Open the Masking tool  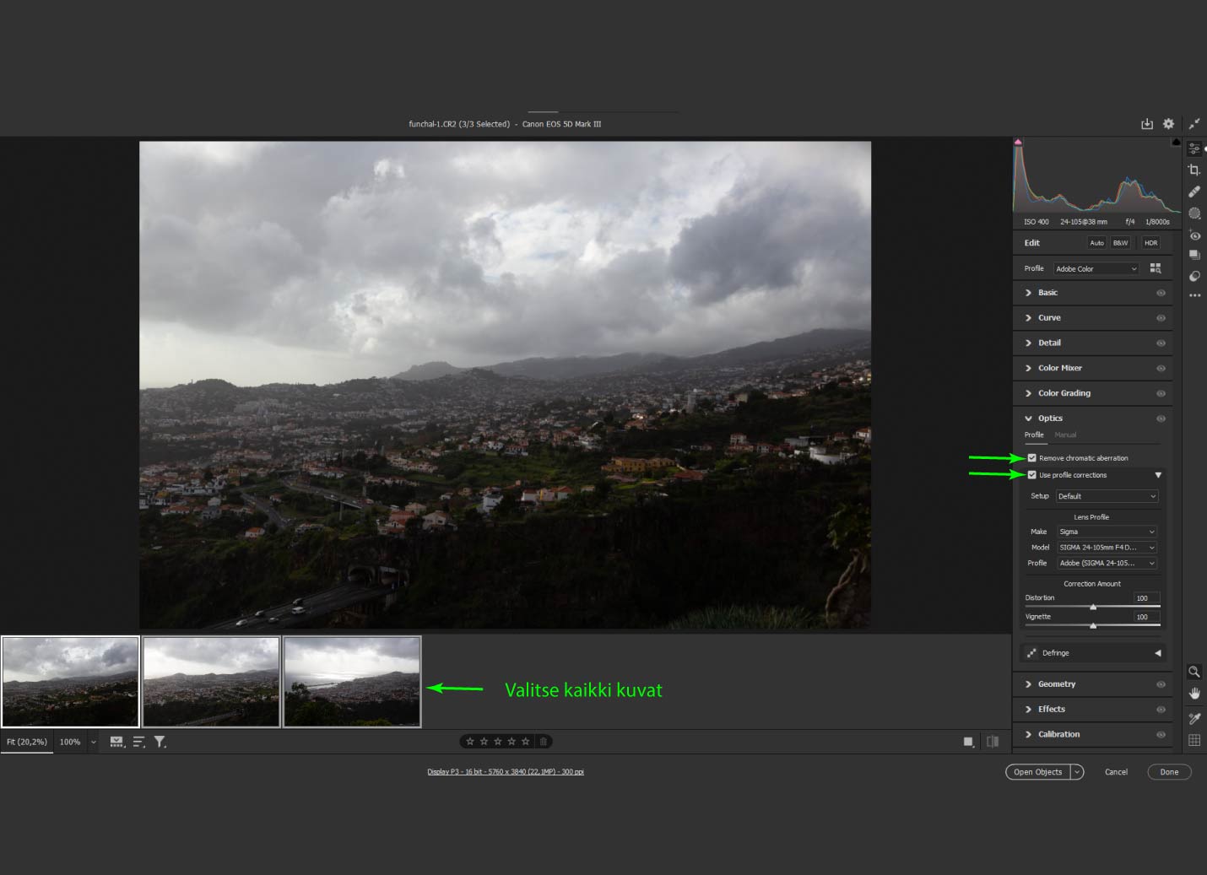pos(1194,213)
